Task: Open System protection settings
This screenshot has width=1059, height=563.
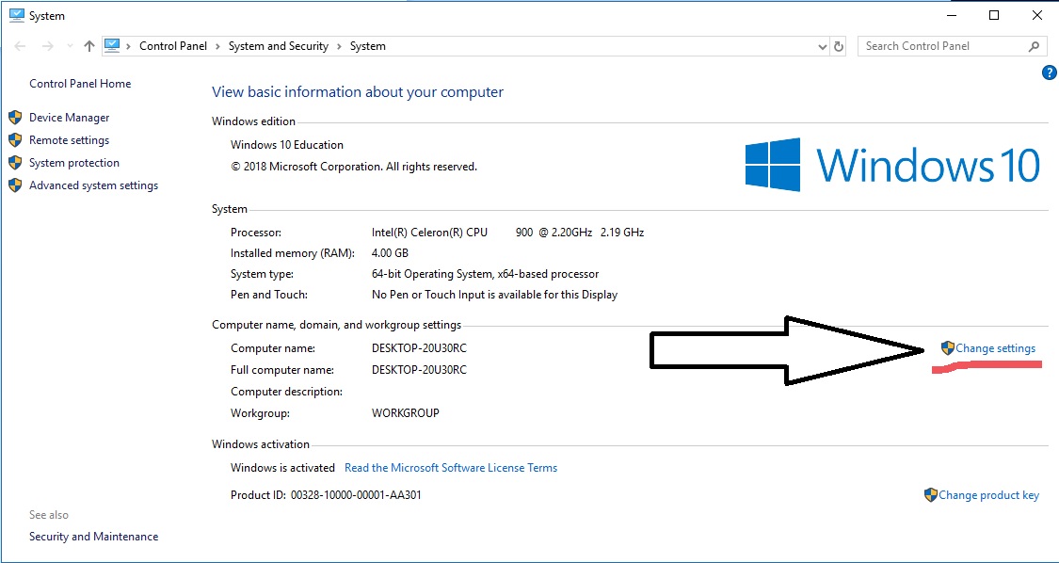Action: click(x=73, y=163)
